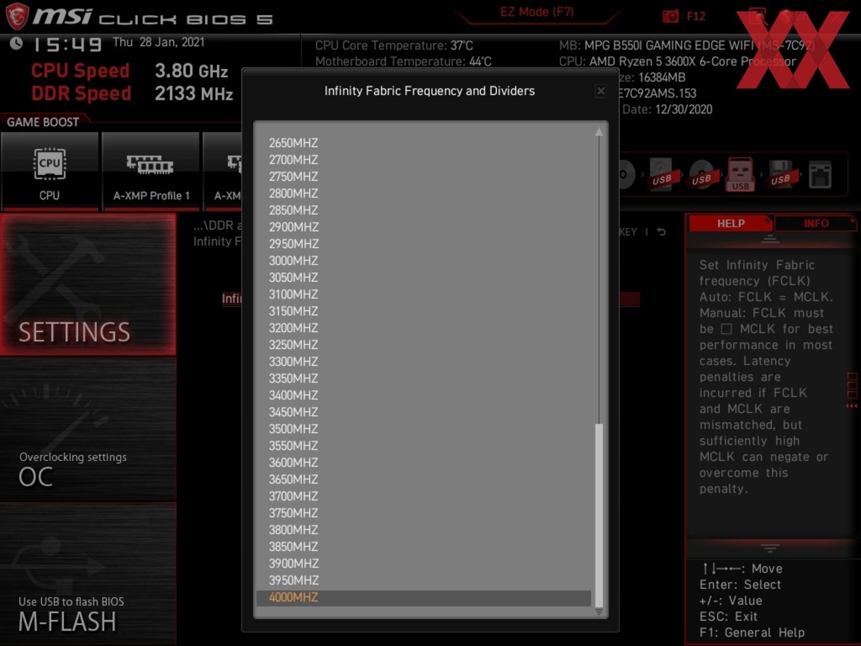This screenshot has width=861, height=646.
Task: Click the CPU Game Boost icon
Action: click(49, 165)
